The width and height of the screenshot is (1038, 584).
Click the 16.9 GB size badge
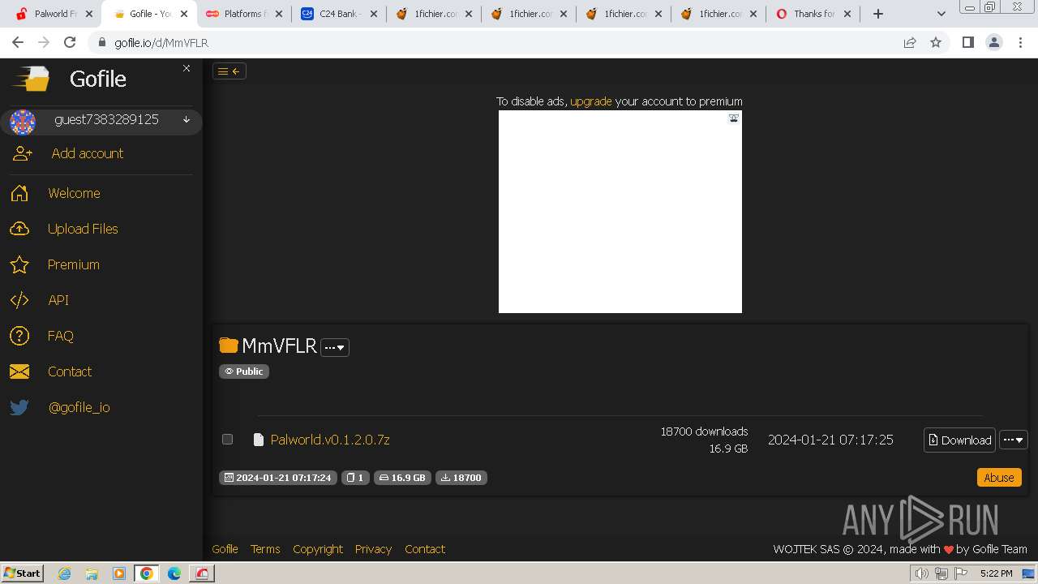pyautogui.click(x=402, y=478)
